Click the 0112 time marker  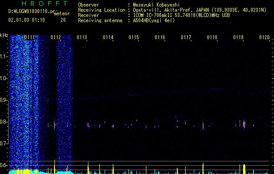[x=56, y=37]
